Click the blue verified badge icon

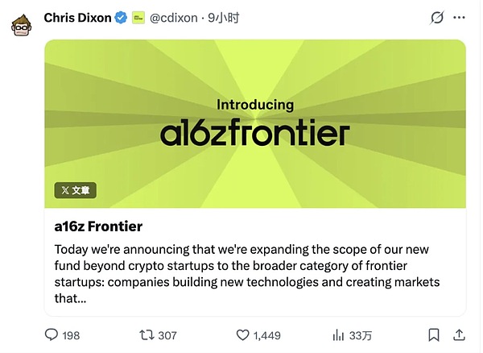pos(121,18)
